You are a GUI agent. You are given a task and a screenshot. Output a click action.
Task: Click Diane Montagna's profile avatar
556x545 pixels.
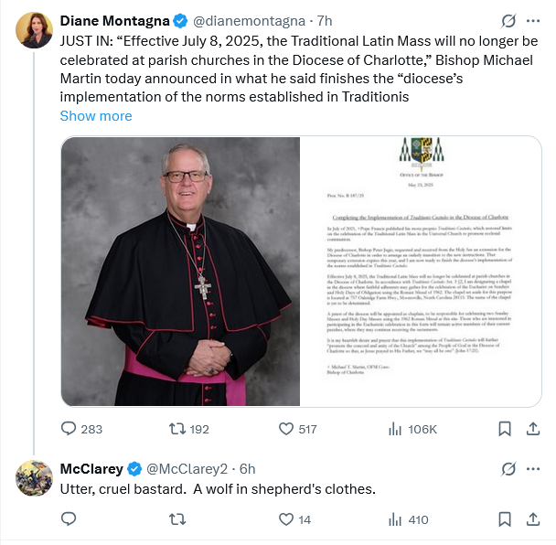tap(35, 29)
